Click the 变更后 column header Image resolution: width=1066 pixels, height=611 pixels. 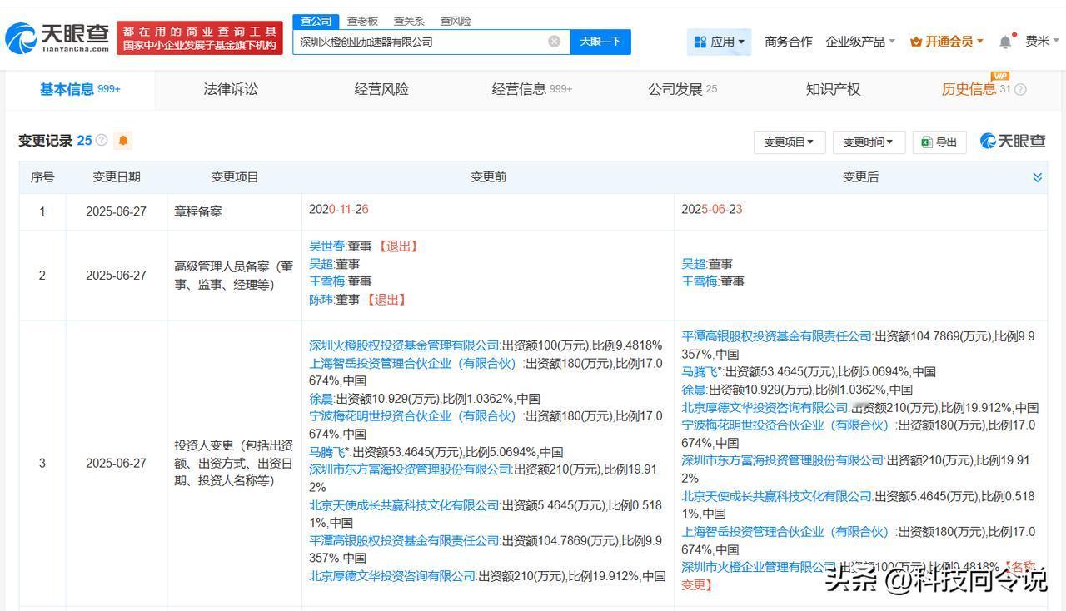click(860, 177)
